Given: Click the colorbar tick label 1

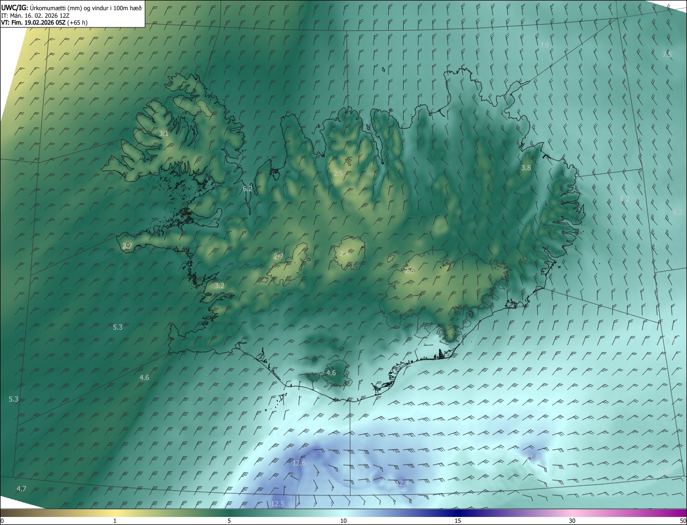Looking at the screenshot, I should coord(115,521).
